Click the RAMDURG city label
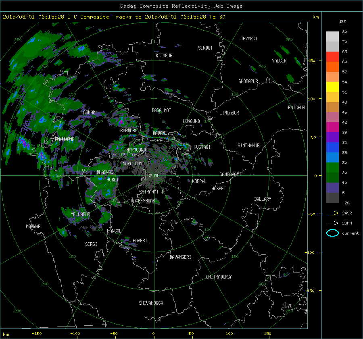The height and width of the screenshot is (339, 363). pyautogui.click(x=129, y=131)
